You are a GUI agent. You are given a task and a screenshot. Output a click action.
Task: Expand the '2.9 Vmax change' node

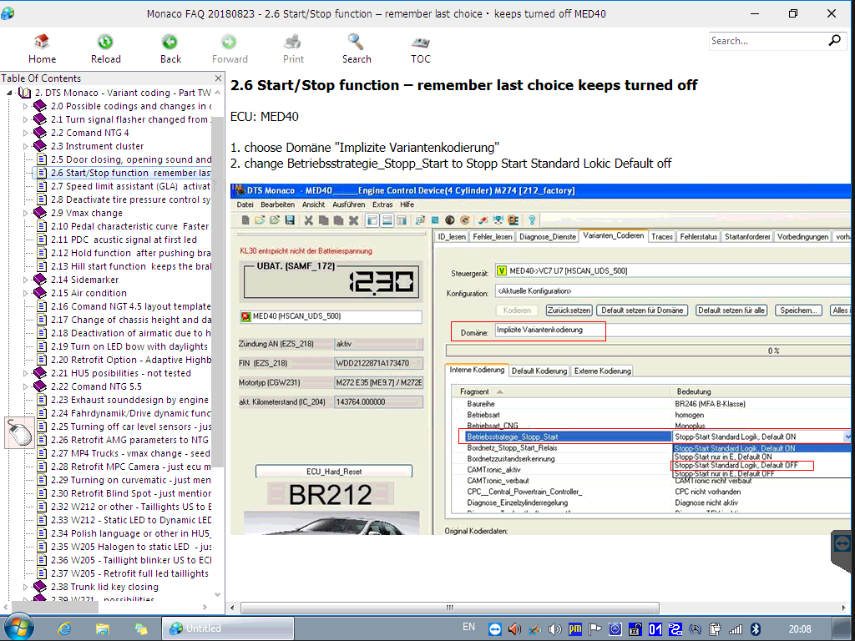[25, 213]
